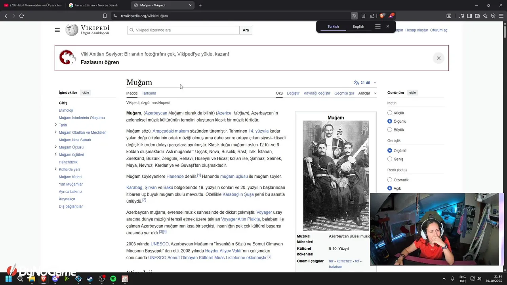Viewport: 507px width, 285px height.
Task: Expand Muğam Üçlüsü section in contents
Action: (x=55, y=147)
